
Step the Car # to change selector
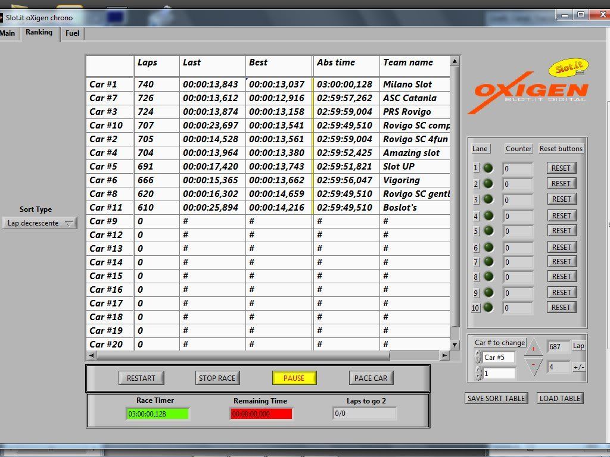pos(478,357)
